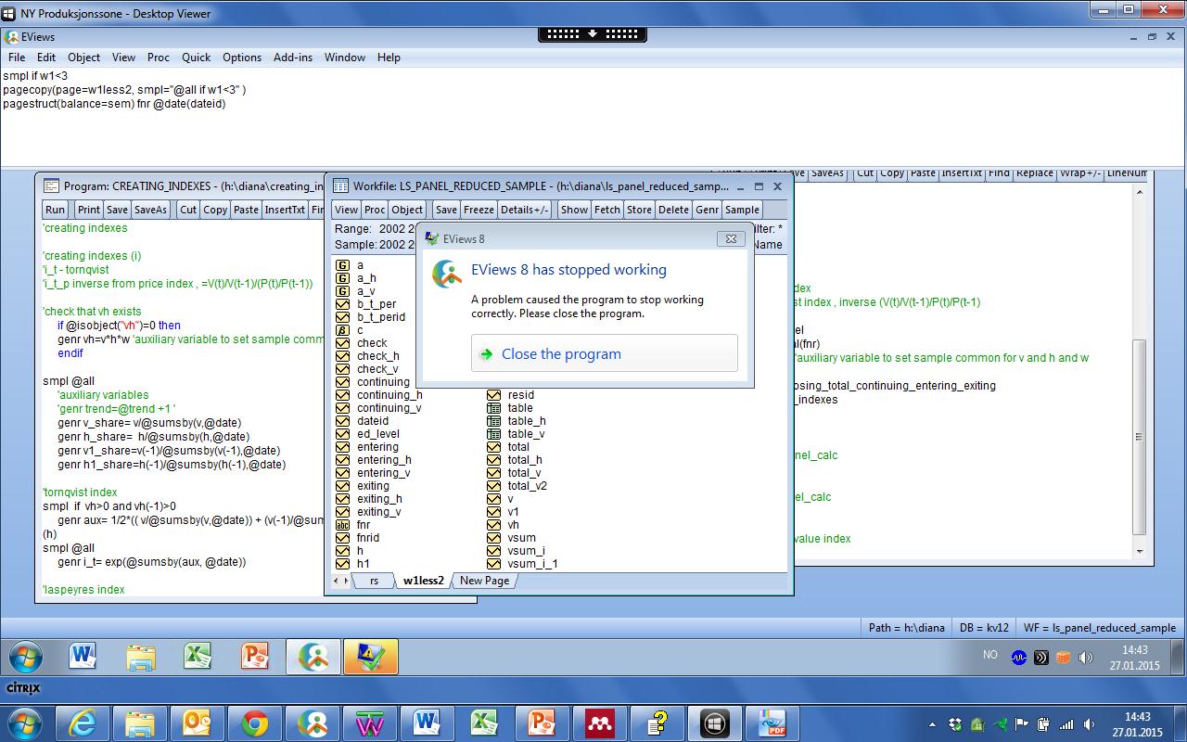Screen dimensions: 1187x742
Task: Click Delete in the Workfile toolbar
Action: [674, 210]
